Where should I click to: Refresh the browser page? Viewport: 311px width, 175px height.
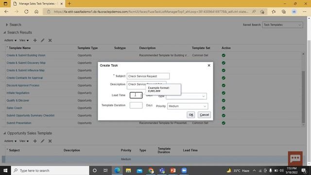coord(26,12)
